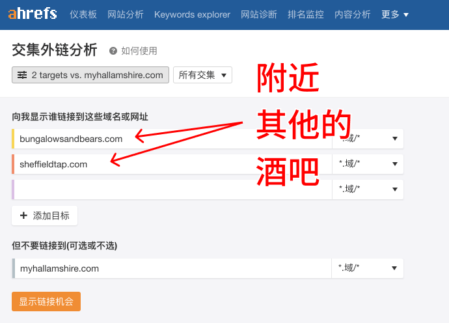449x323 pixels.
Task: Open Keywords explorer
Action: coord(192,14)
